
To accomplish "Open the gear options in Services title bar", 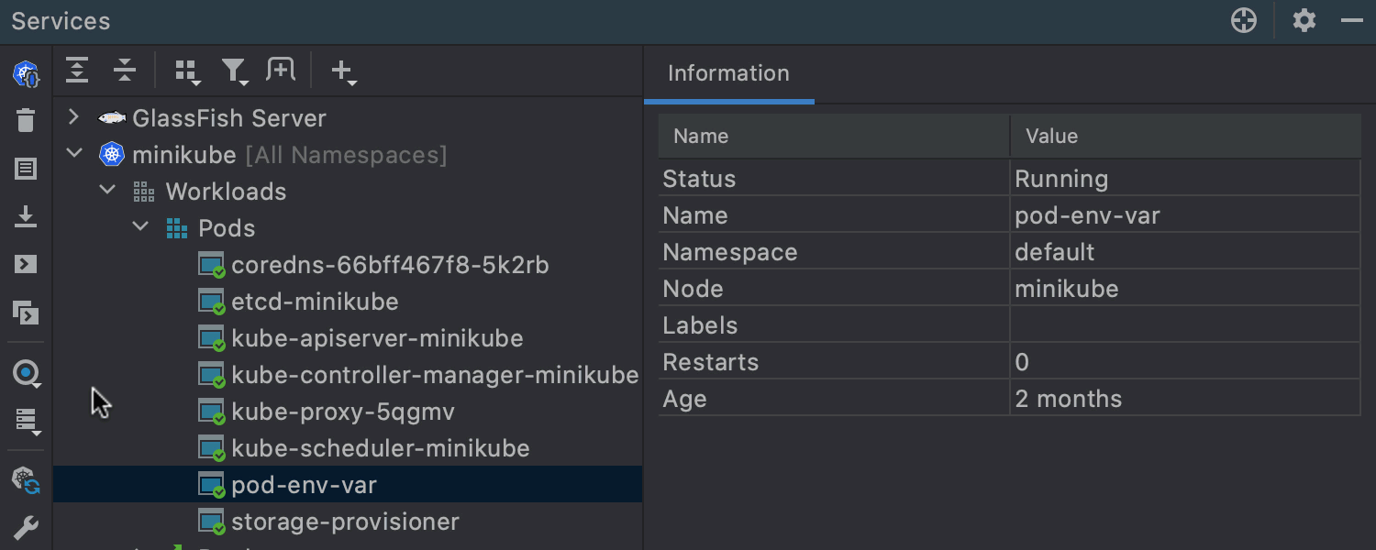I will point(1304,21).
